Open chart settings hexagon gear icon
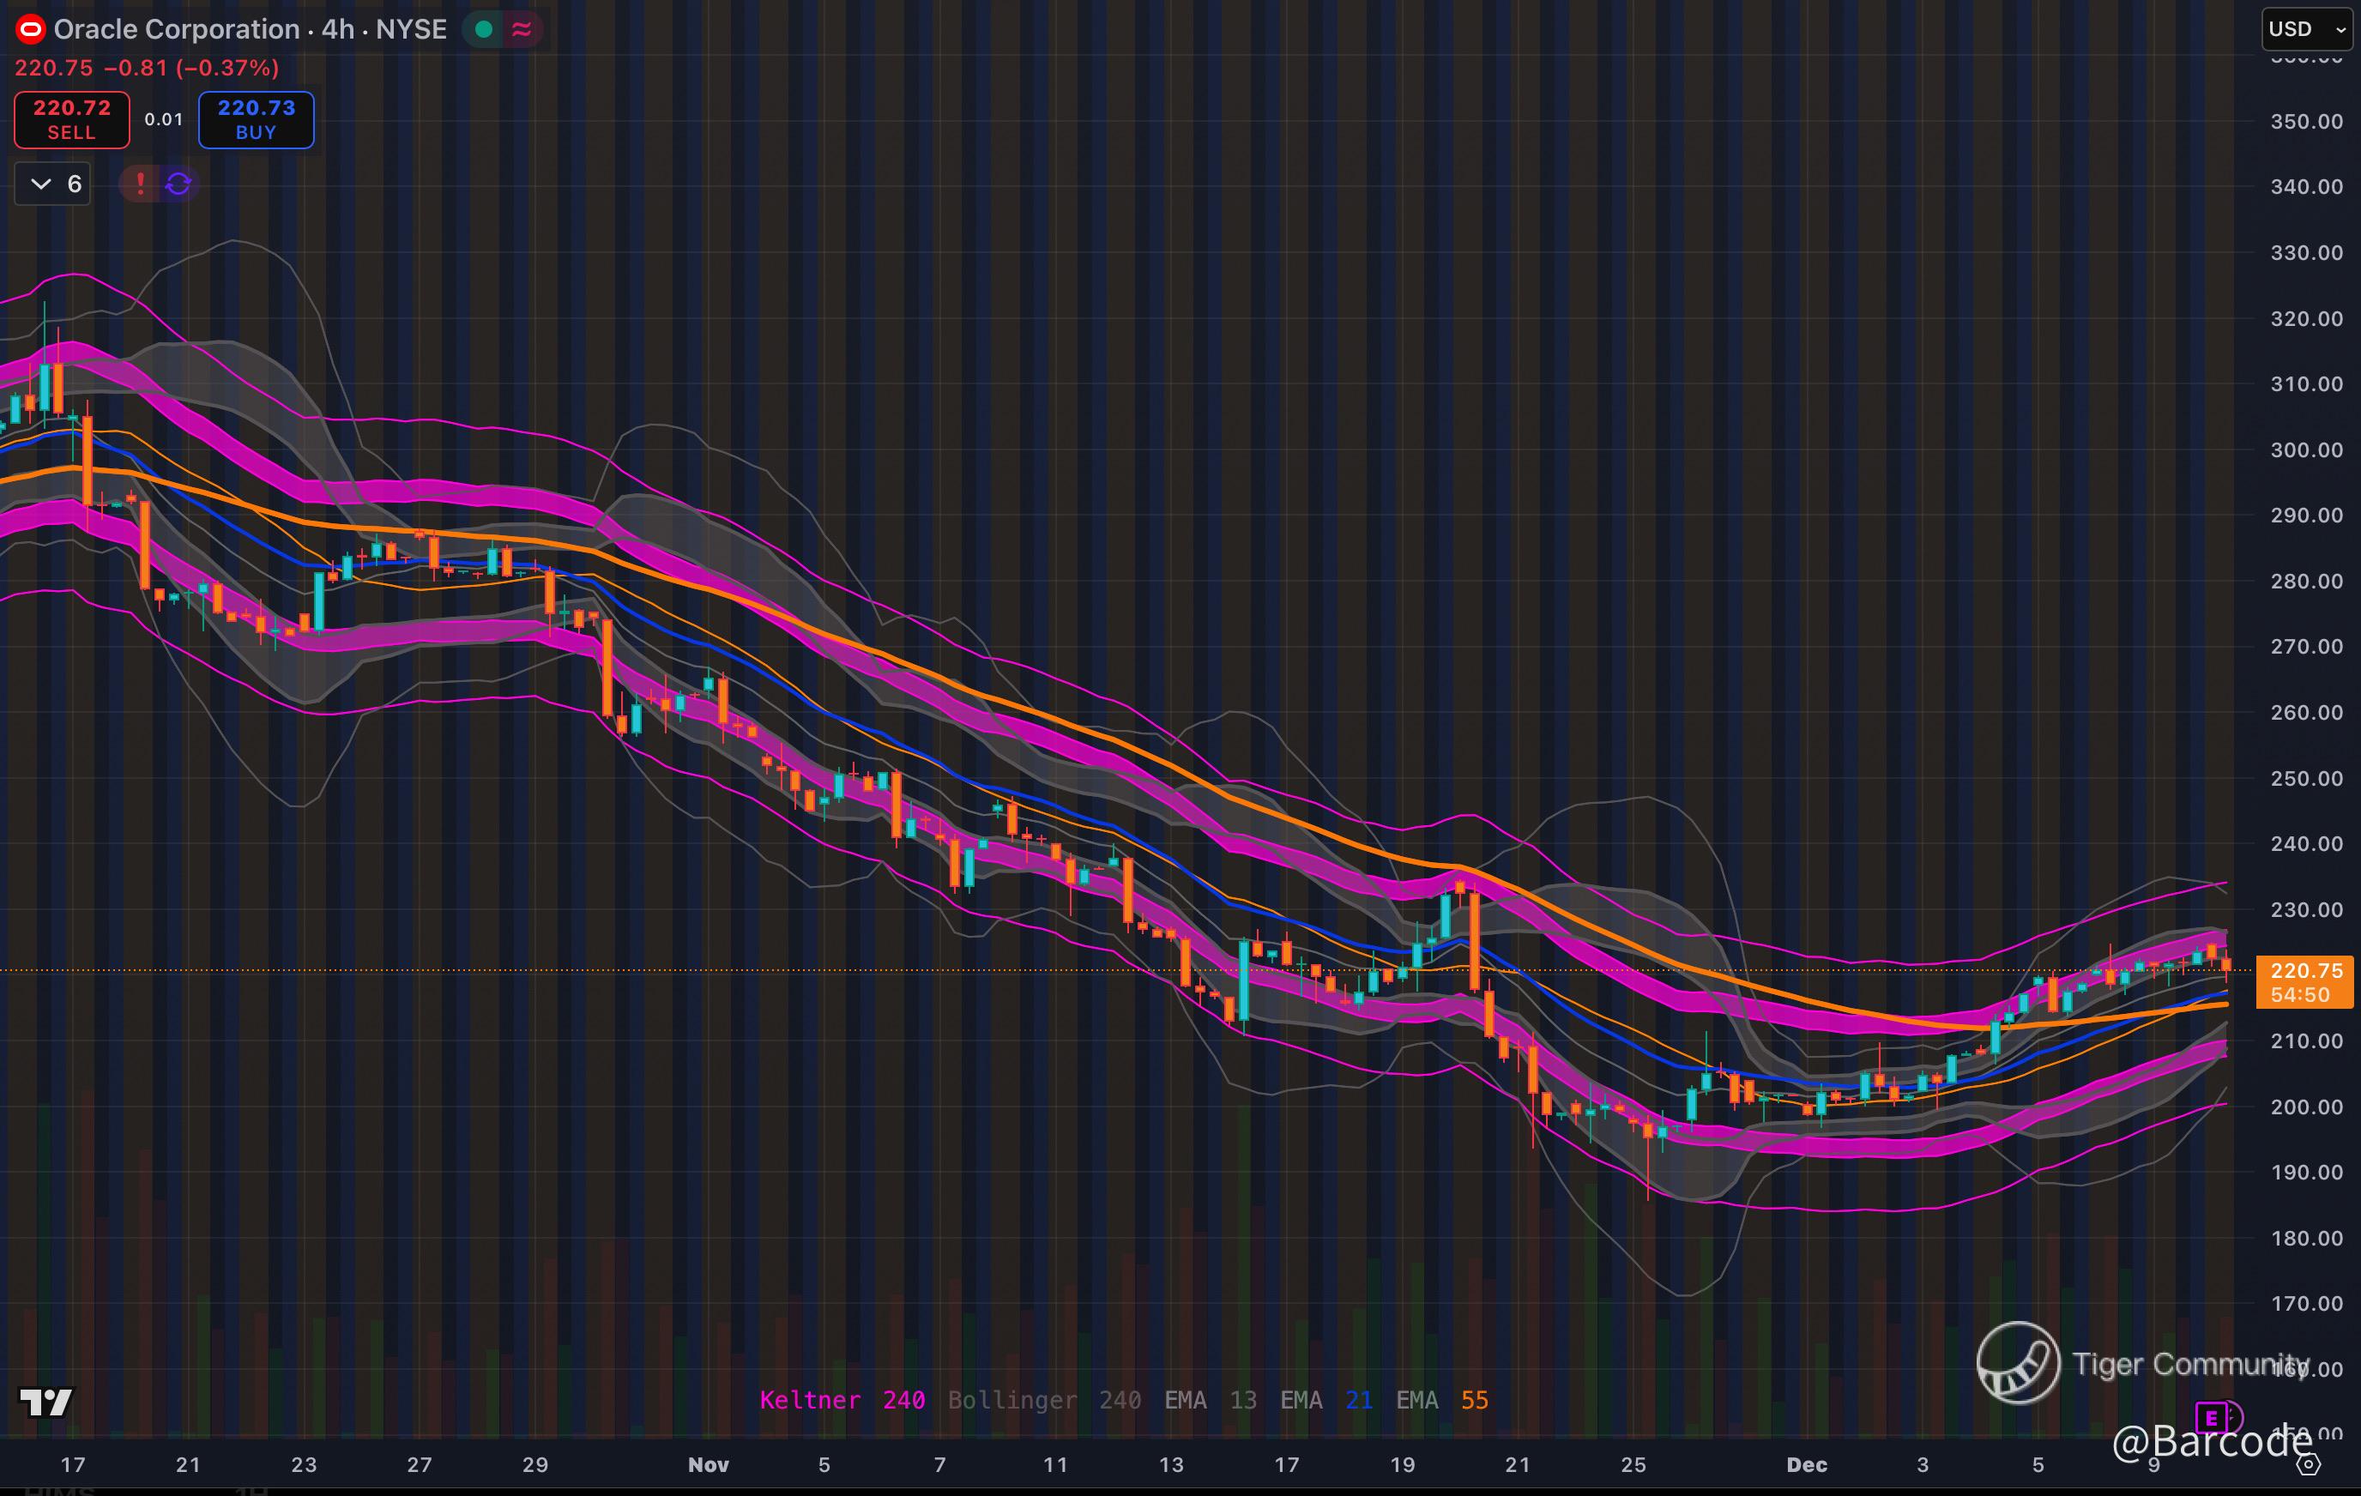 pyautogui.click(x=2309, y=1464)
